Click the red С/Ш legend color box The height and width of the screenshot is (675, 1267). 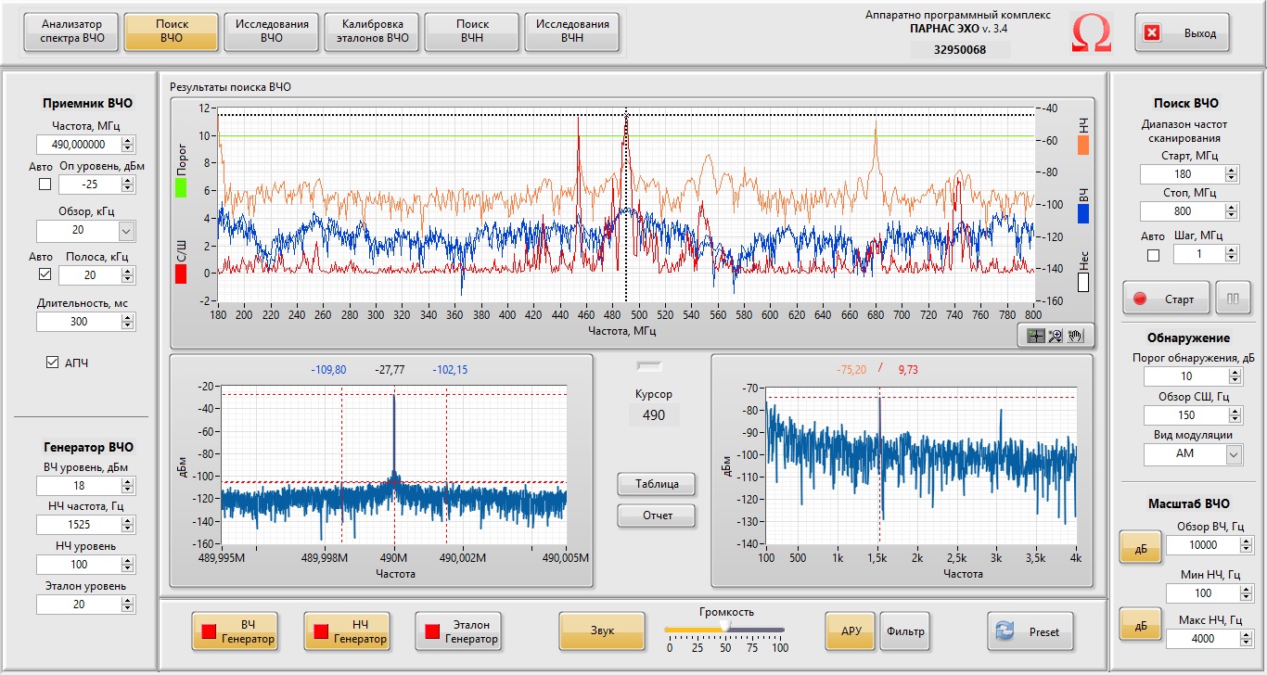click(181, 274)
